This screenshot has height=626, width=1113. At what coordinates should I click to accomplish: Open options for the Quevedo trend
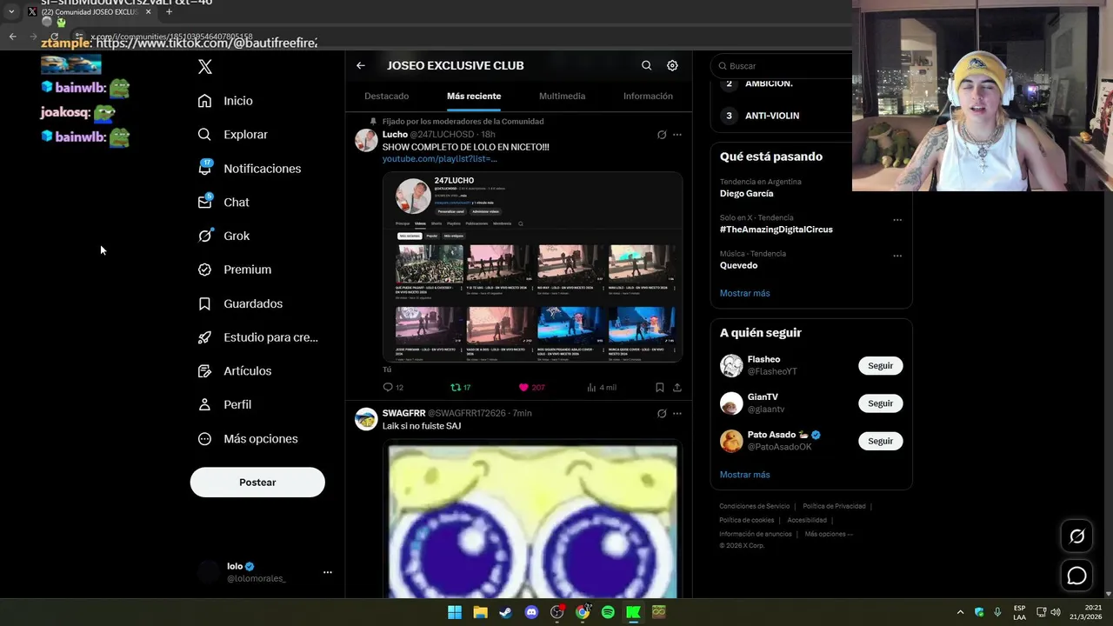tap(897, 256)
